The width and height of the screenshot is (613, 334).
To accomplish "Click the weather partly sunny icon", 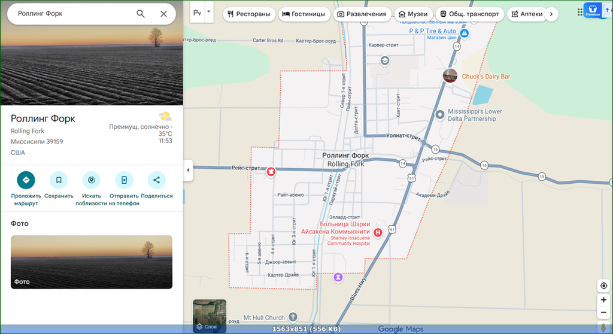I will [165, 116].
